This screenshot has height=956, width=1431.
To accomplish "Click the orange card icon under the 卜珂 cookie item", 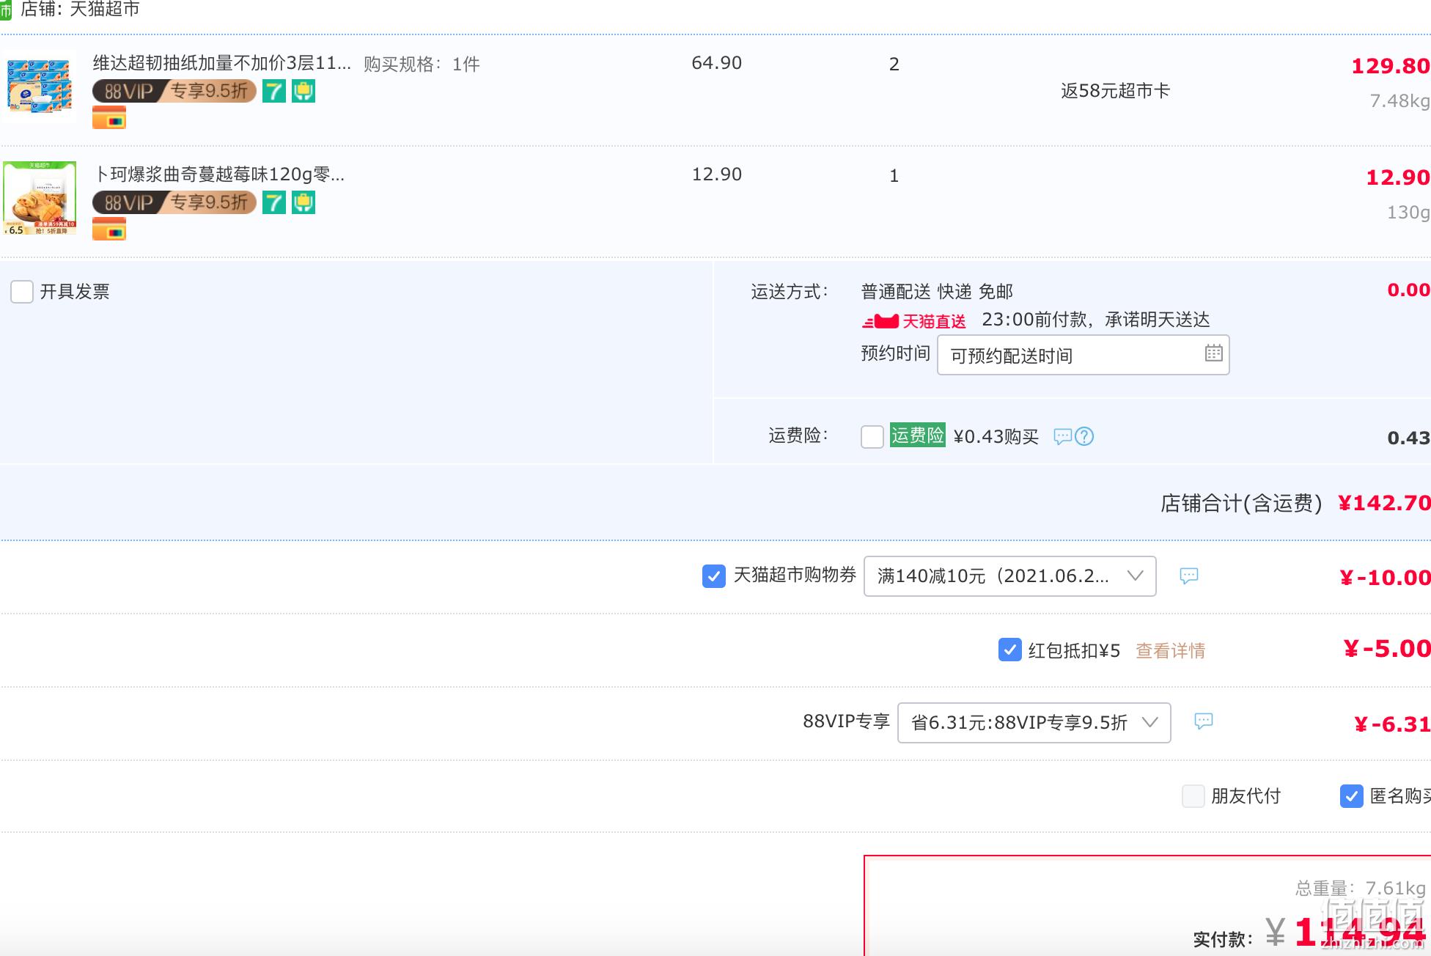I will tap(109, 229).
